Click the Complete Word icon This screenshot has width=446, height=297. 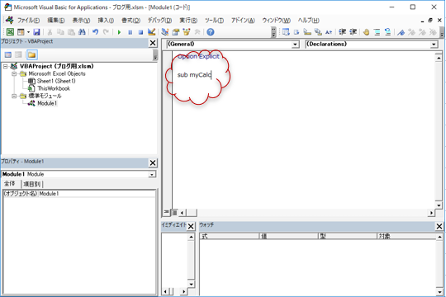pos(329,32)
